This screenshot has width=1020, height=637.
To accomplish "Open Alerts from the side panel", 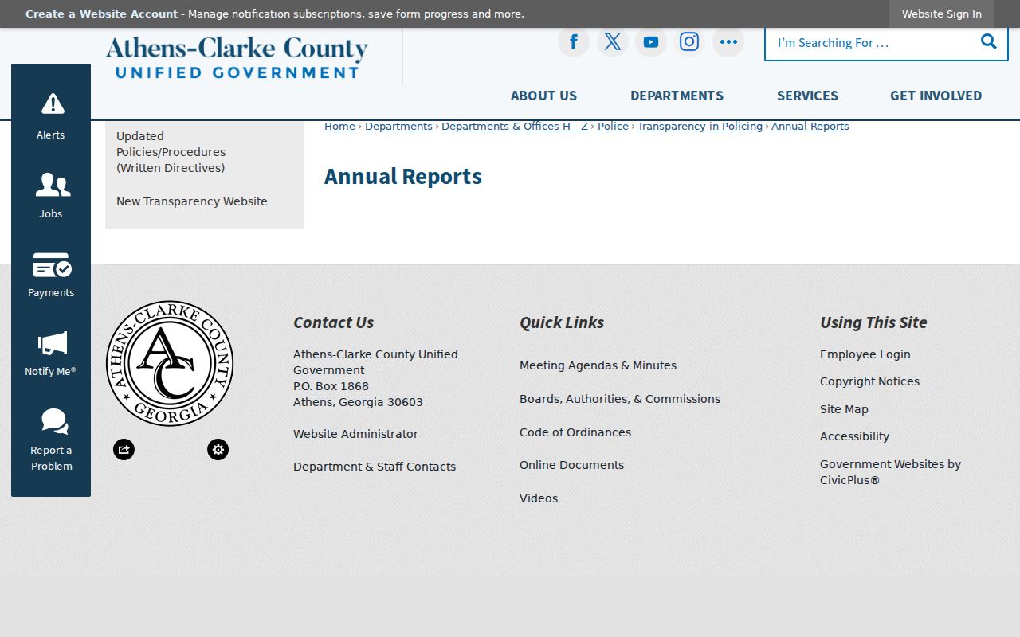I will coord(51,115).
